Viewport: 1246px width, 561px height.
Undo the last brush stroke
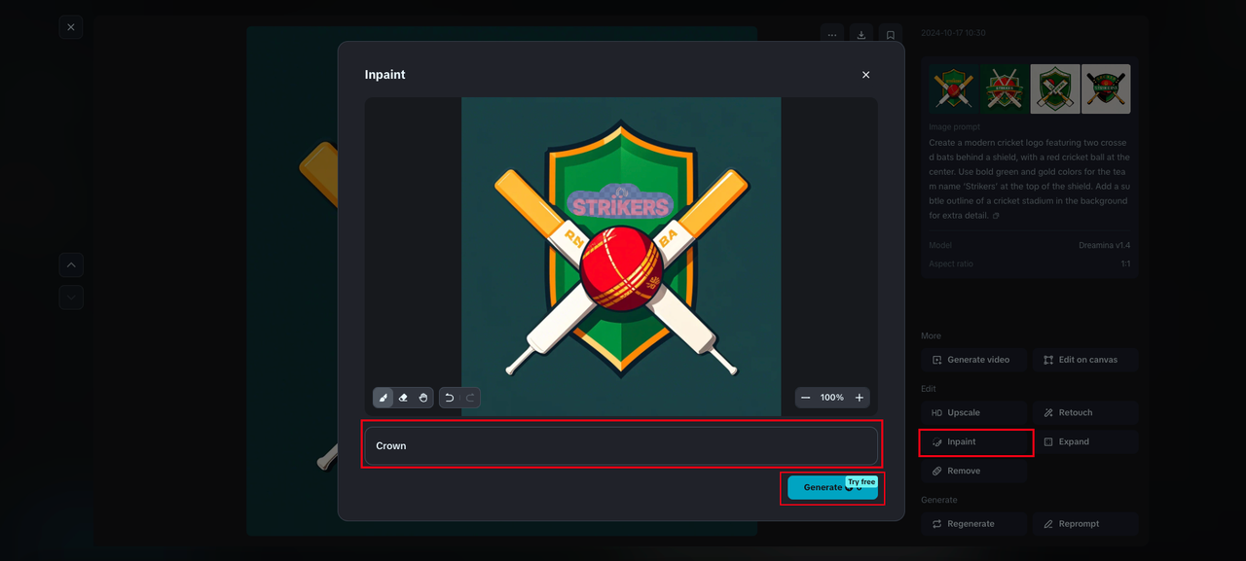tap(450, 398)
